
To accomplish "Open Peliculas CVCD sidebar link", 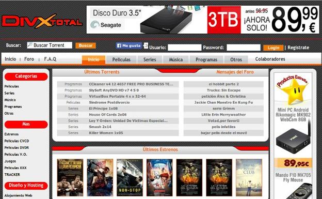I will click(17, 141).
